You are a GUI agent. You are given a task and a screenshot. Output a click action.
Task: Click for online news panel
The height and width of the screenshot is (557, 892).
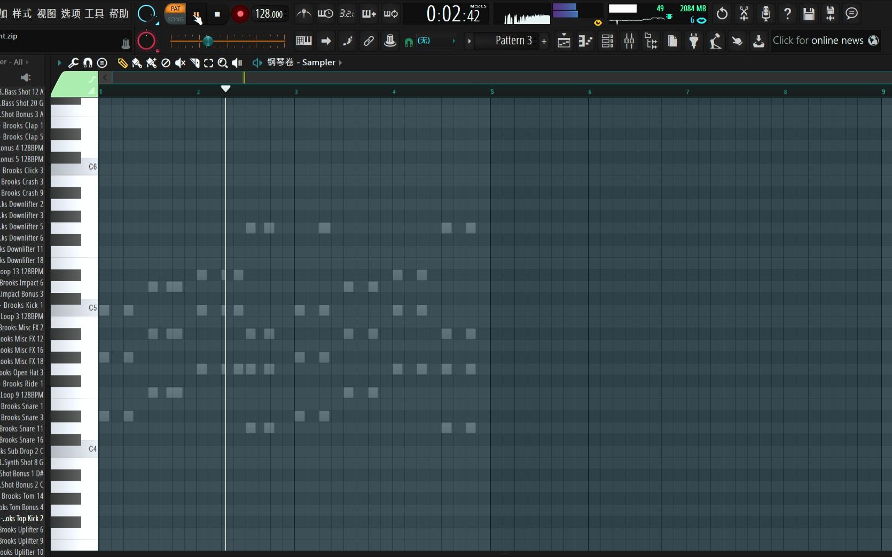(x=825, y=41)
